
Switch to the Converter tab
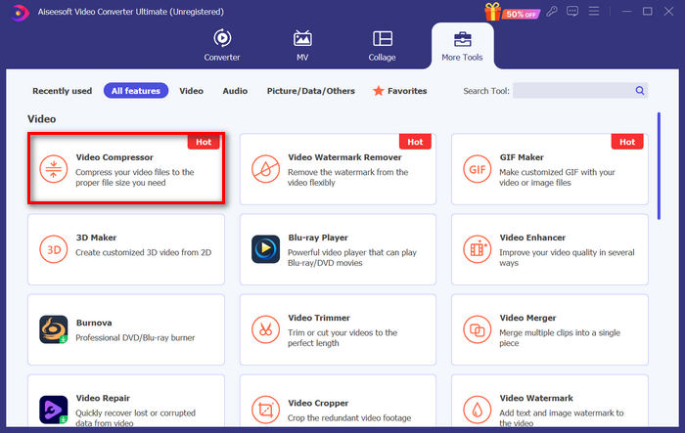pyautogui.click(x=222, y=45)
